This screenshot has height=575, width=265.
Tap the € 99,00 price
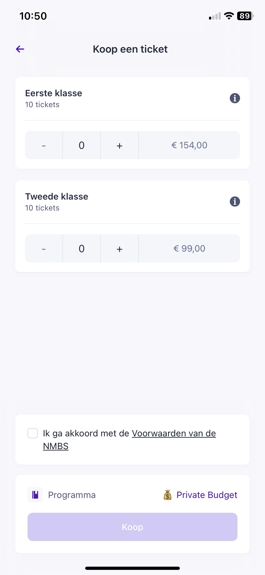189,249
